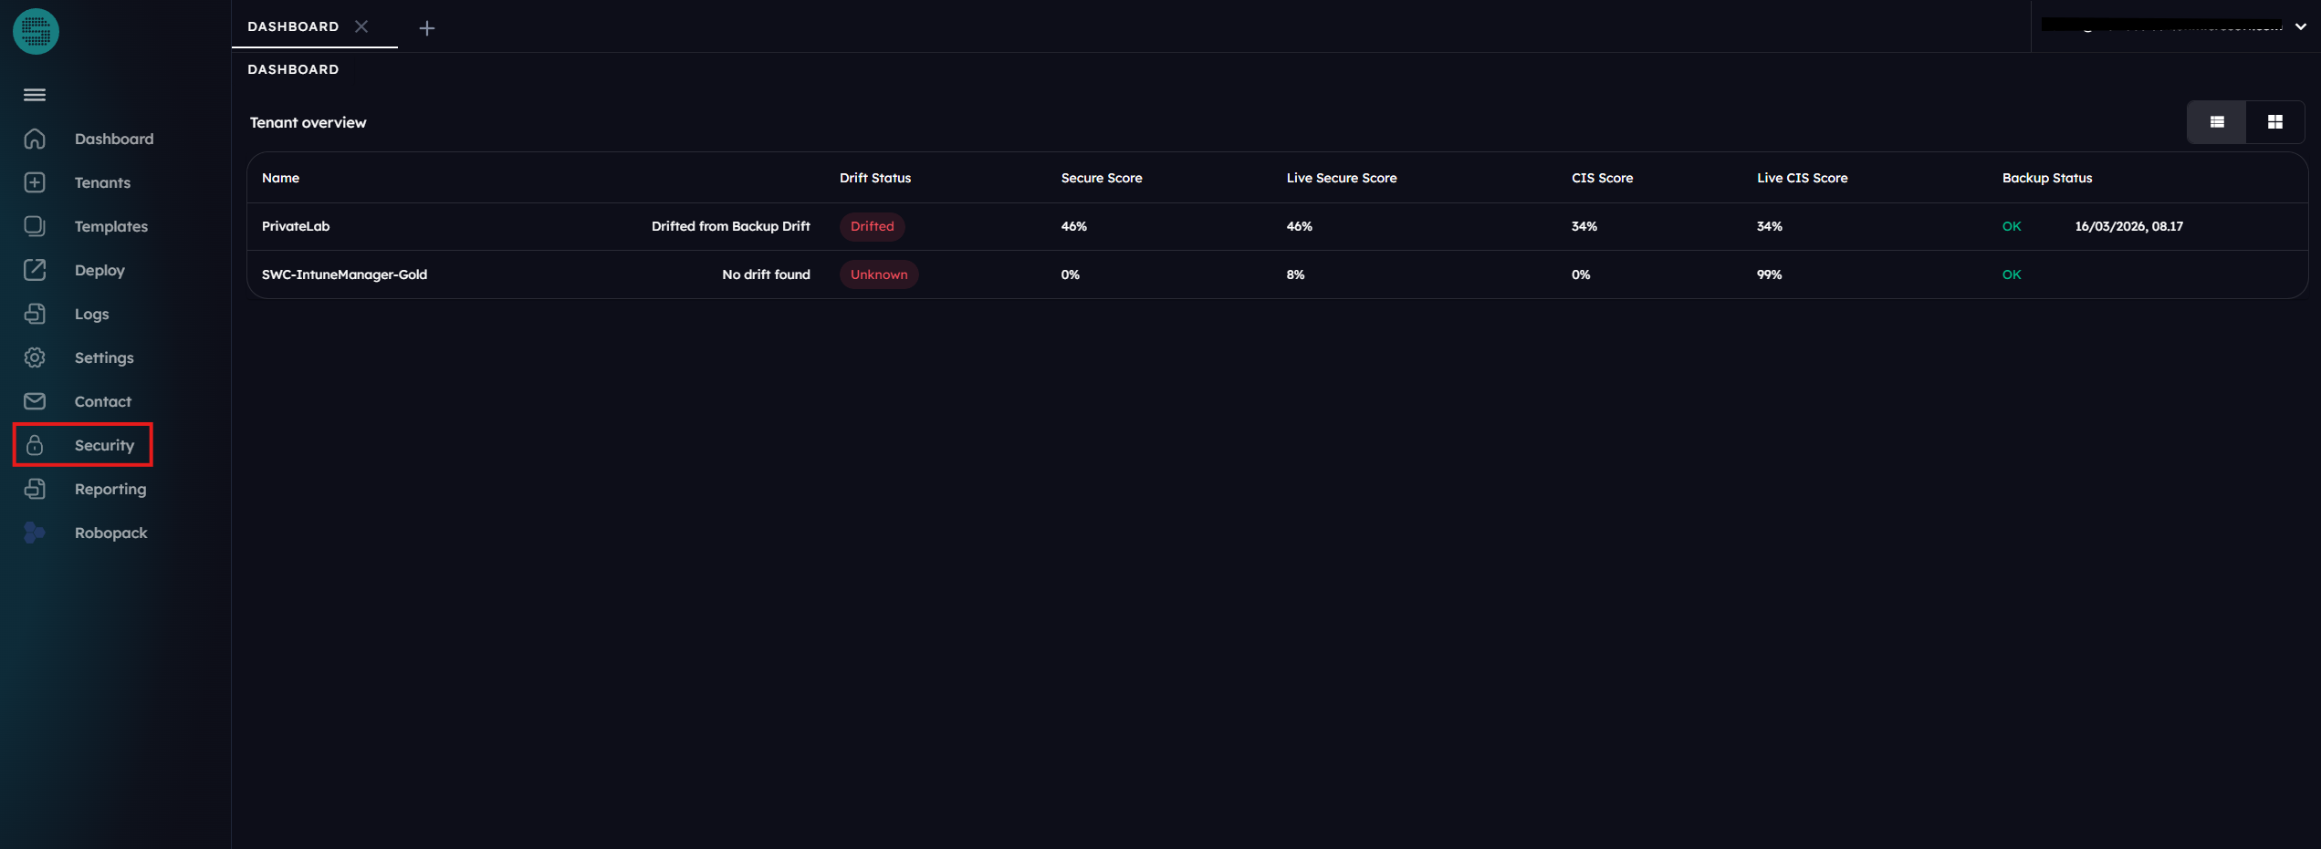
Task: Add a new tab with plus button
Action: point(426,28)
